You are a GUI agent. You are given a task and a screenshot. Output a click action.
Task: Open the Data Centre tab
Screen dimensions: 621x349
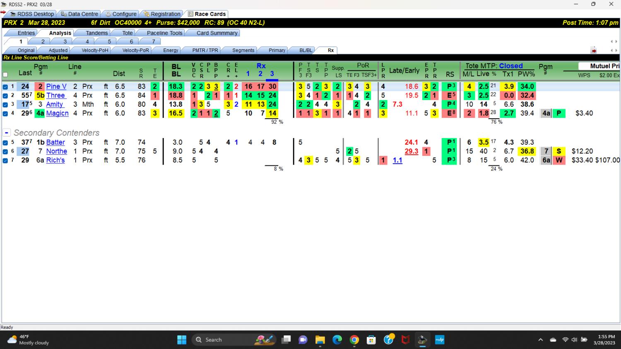coord(79,14)
